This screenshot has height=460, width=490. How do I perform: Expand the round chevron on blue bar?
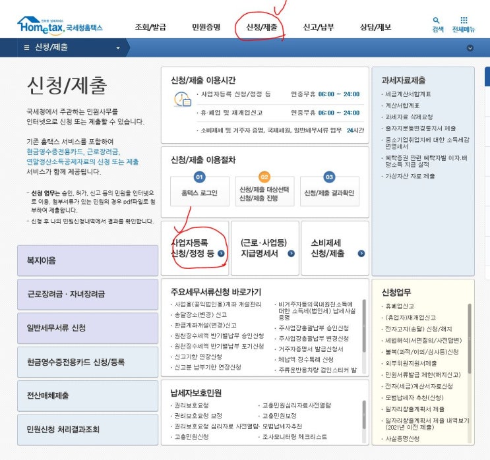tap(470, 48)
